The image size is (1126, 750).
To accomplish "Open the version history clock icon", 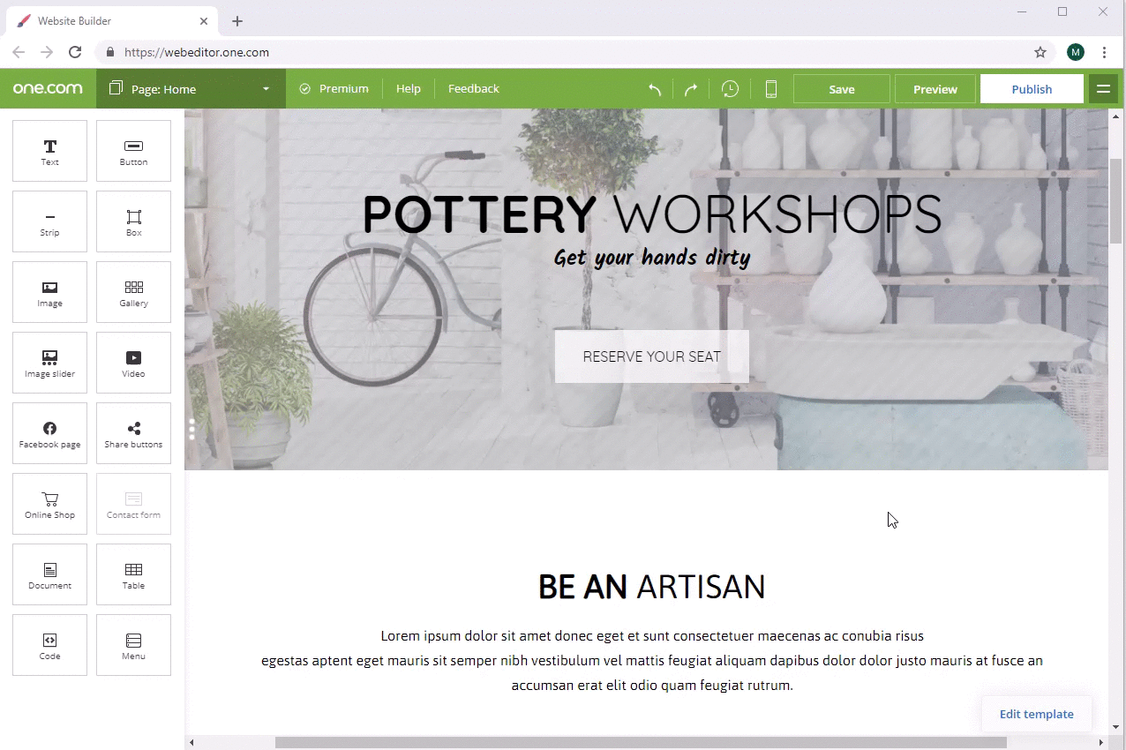I will tap(730, 89).
